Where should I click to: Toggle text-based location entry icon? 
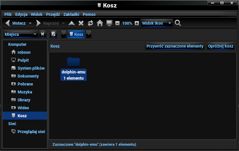(x=53, y=34)
